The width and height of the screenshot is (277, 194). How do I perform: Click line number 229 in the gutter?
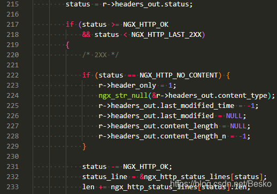pyautogui.click(x=12, y=146)
